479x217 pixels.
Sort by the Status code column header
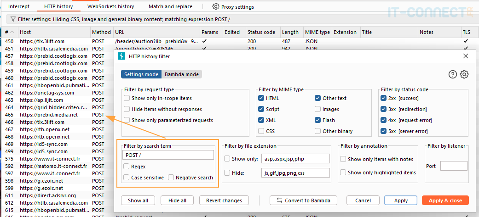(x=261, y=32)
